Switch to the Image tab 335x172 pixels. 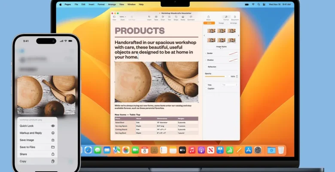tap(221, 23)
